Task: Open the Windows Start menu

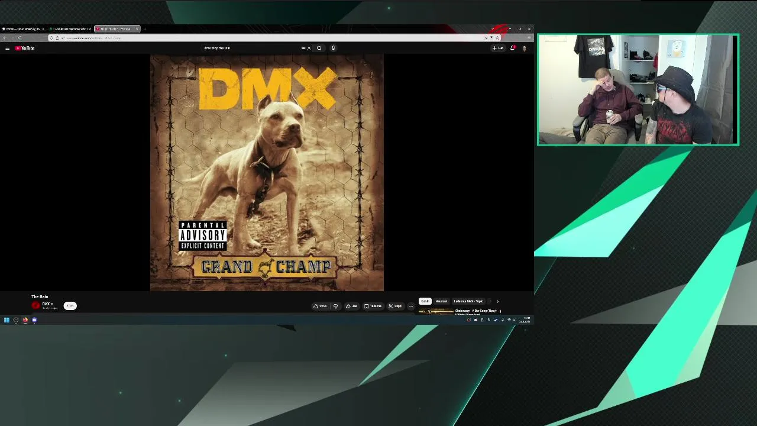Action: 7,320
